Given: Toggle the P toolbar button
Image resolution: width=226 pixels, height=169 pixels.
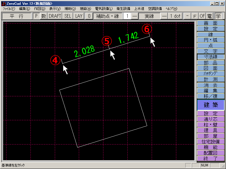Looking at the screenshot, I should pyautogui.click(x=36, y=16).
